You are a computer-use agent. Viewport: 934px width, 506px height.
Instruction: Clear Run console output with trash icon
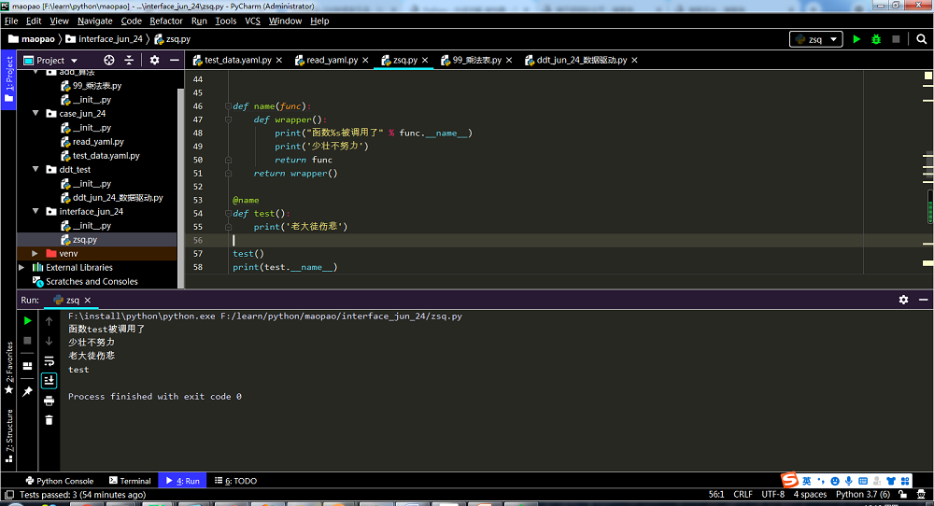pyautogui.click(x=49, y=420)
